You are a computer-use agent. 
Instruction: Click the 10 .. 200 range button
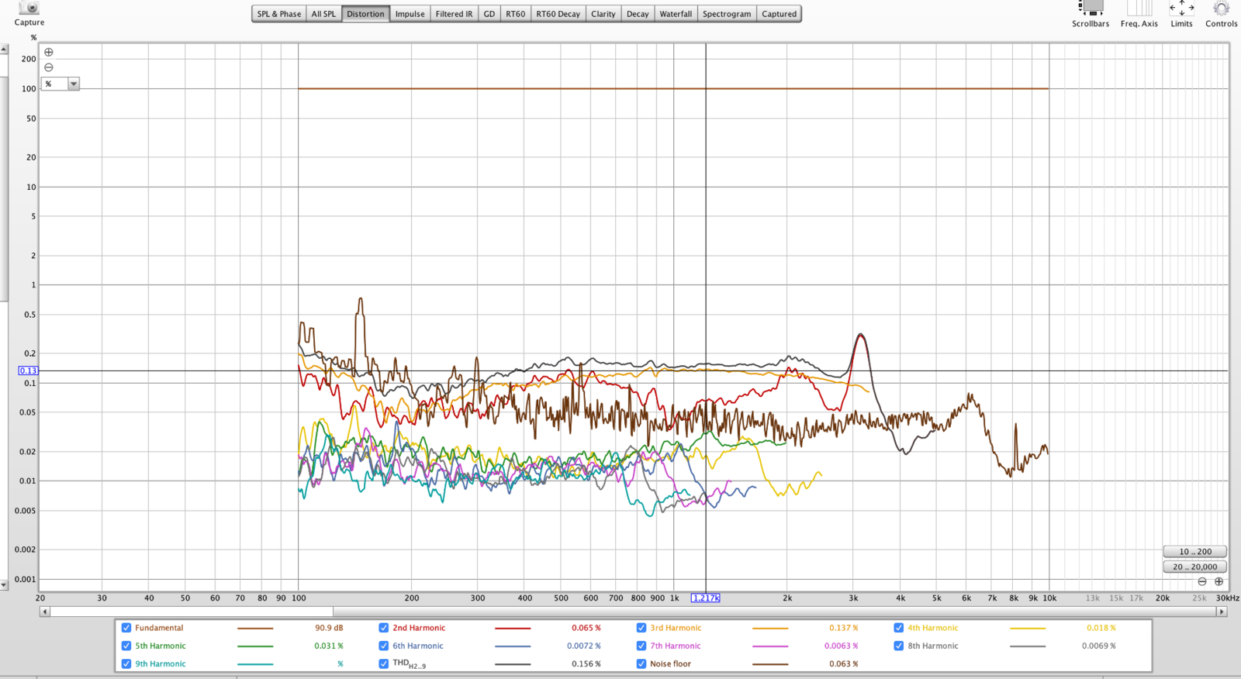coord(1195,552)
